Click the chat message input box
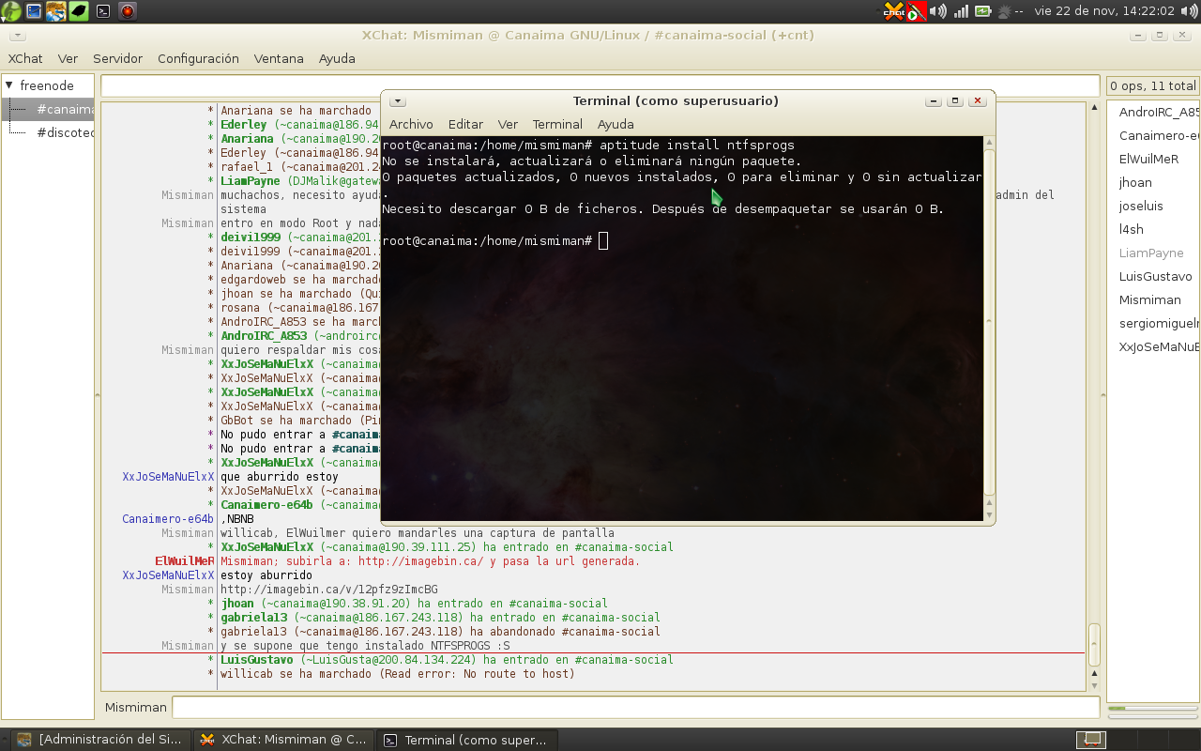The image size is (1201, 751). tap(635, 707)
